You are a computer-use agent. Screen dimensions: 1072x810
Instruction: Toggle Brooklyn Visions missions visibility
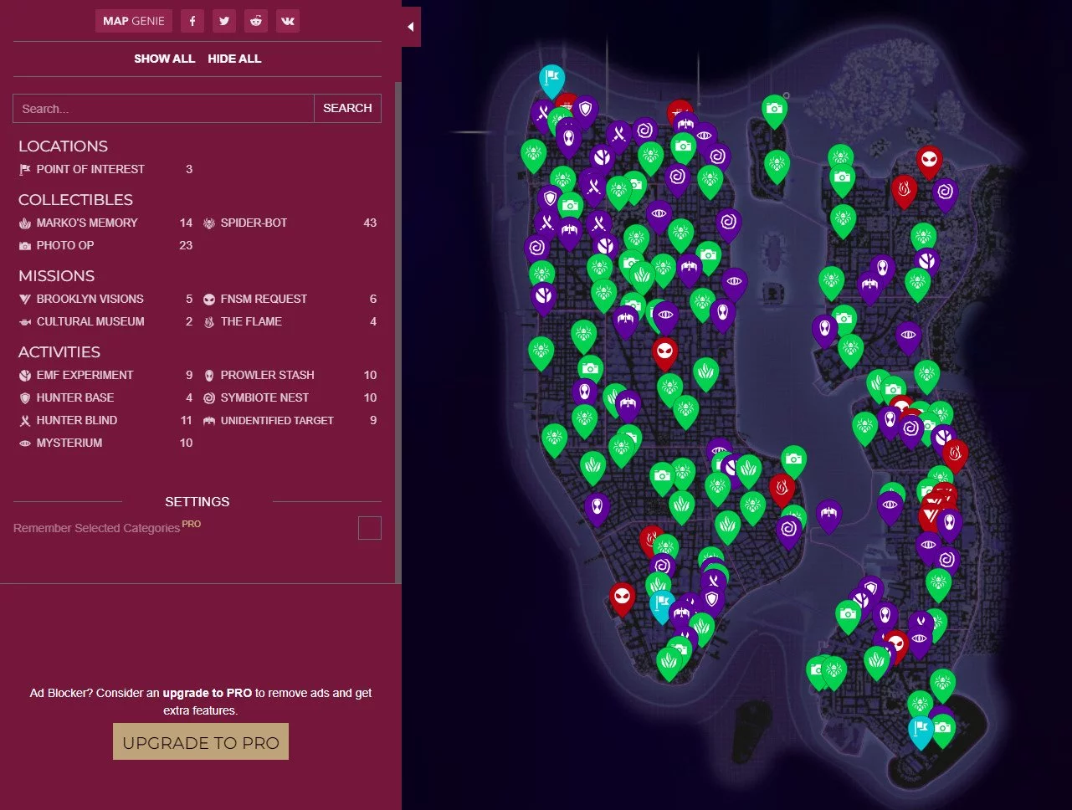(105, 299)
